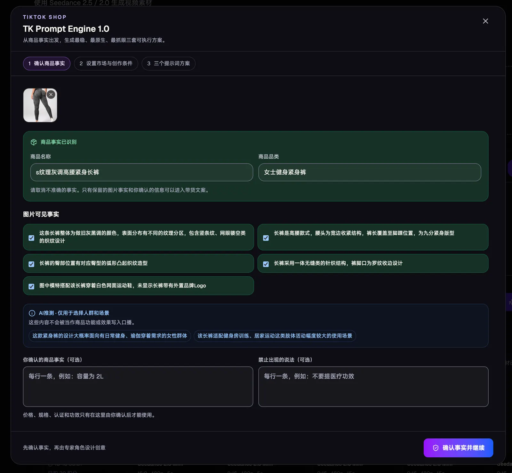Screen dimensions: 512x473
Task: Click the shield icon on the confirm button
Action: pyautogui.click(x=436, y=448)
